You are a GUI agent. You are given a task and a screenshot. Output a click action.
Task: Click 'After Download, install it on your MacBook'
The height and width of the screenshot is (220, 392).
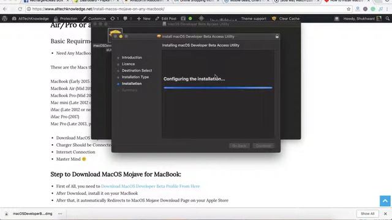pyautogui.click(x=97, y=193)
